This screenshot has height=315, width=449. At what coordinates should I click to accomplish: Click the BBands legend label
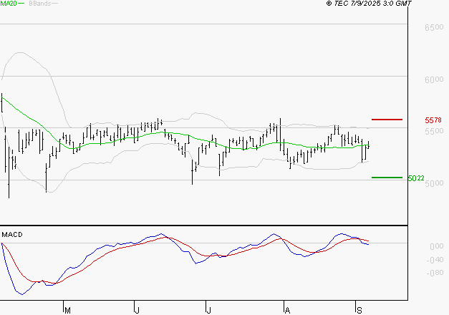39,4
